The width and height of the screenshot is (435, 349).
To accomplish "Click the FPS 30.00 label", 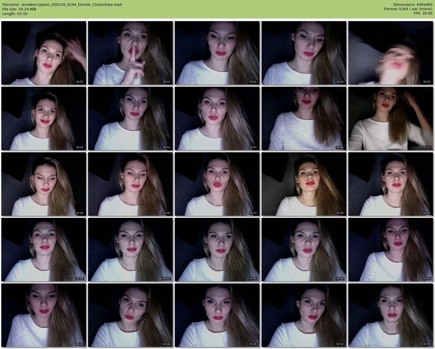I will pos(423,13).
